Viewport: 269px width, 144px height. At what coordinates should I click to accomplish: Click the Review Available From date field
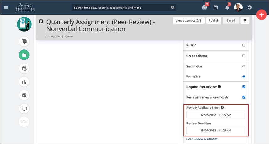point(216,115)
